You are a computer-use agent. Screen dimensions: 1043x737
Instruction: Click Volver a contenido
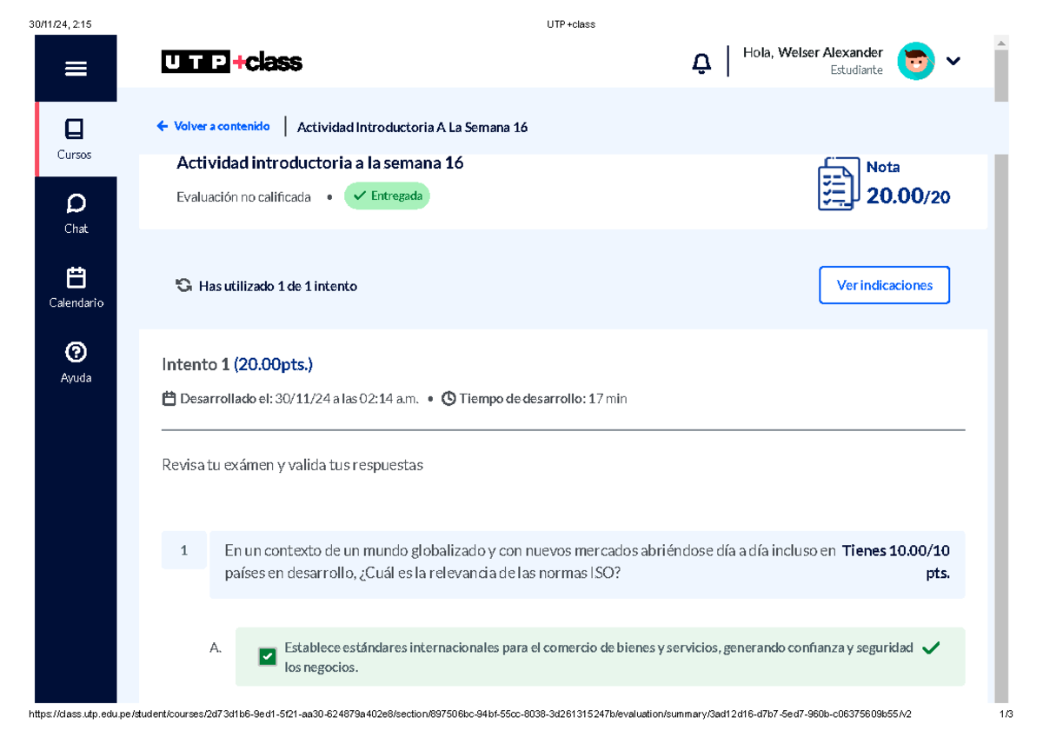pos(213,126)
